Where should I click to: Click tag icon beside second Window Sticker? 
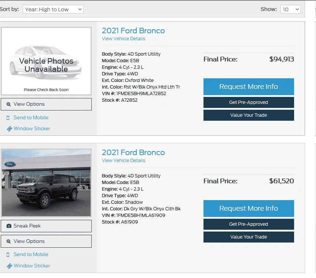pos(9,266)
